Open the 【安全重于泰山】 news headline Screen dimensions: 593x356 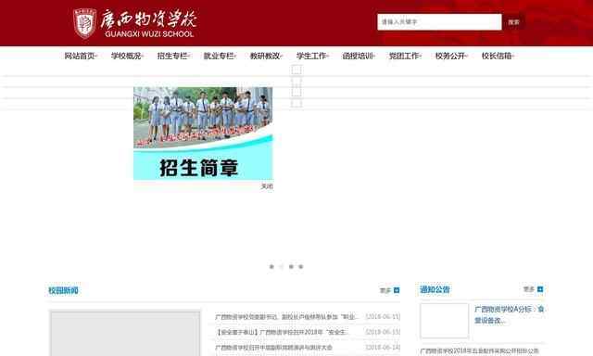[x=282, y=332]
